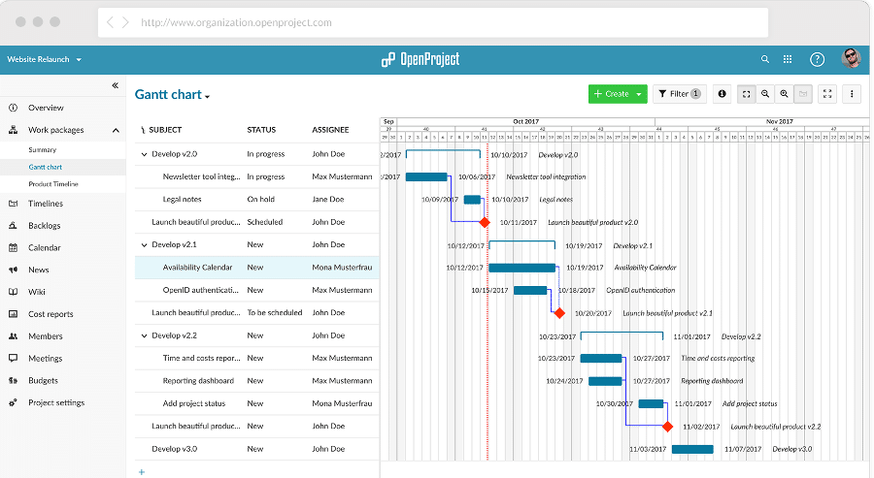Viewport: 874px width, 478px height.
Task: Add a new work package with plus
Action: 142,472
